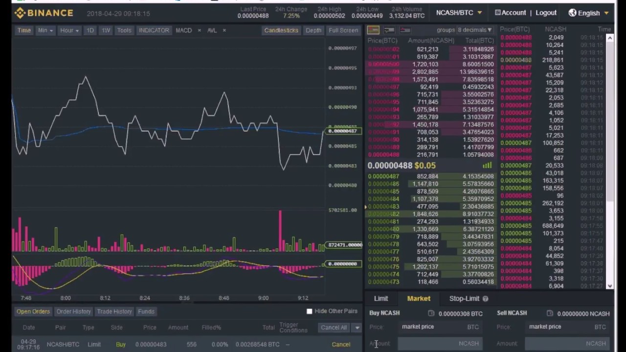626x352 pixels.
Task: Open the 8 decimals groups dropdown
Action: coord(475,30)
